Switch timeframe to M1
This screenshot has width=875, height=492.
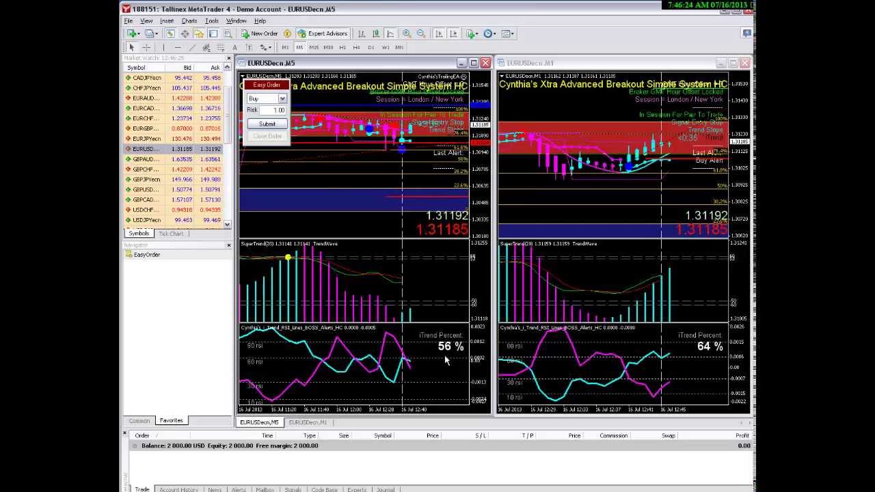click(285, 47)
